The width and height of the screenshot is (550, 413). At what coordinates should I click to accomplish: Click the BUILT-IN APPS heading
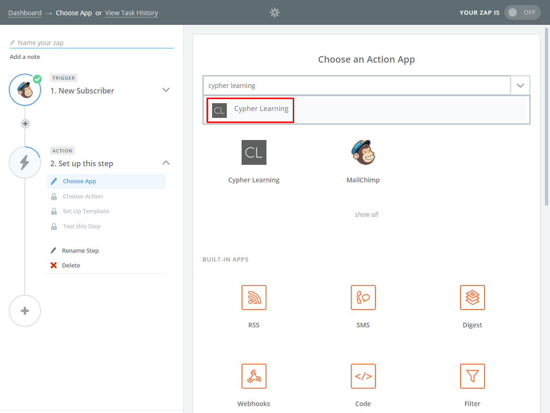pos(225,260)
